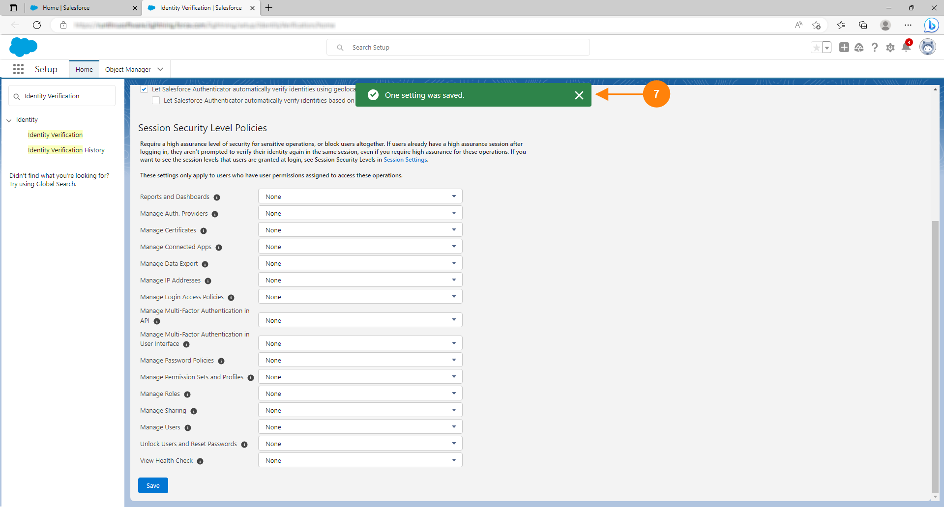Dismiss the 'One setting was saved' toast
The height and width of the screenshot is (507, 944).
(x=579, y=95)
